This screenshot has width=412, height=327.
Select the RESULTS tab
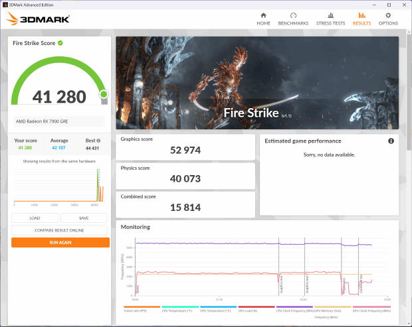[x=361, y=19]
